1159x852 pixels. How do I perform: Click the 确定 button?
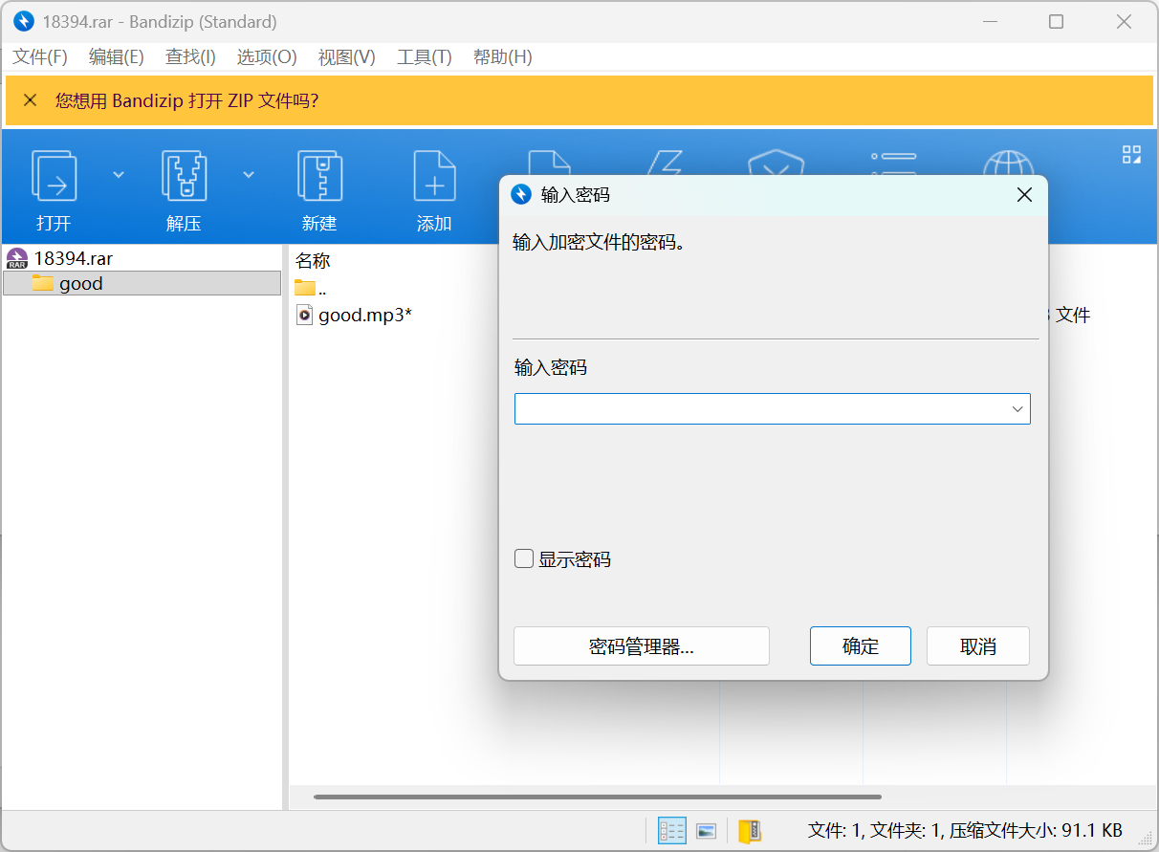tap(860, 646)
